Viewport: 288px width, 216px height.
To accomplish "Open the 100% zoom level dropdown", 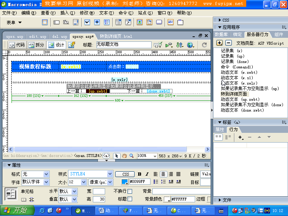I will (x=155, y=156).
